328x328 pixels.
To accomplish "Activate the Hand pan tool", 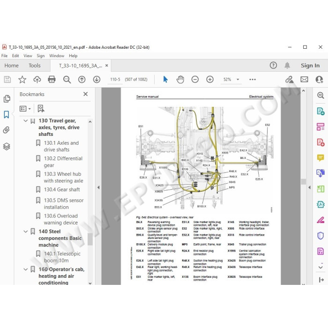I will [180, 80].
